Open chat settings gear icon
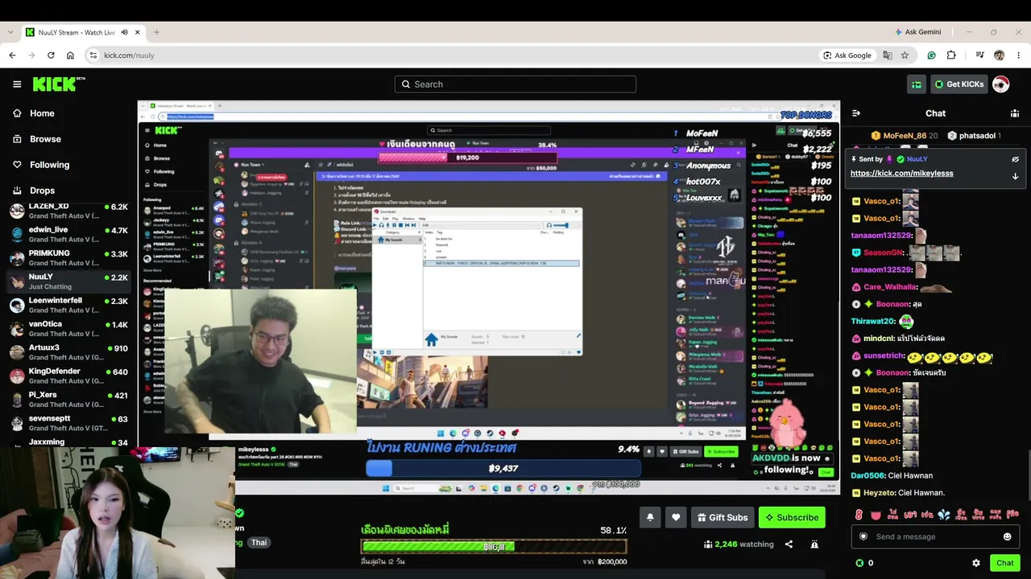1031x579 pixels. pyautogui.click(x=976, y=563)
